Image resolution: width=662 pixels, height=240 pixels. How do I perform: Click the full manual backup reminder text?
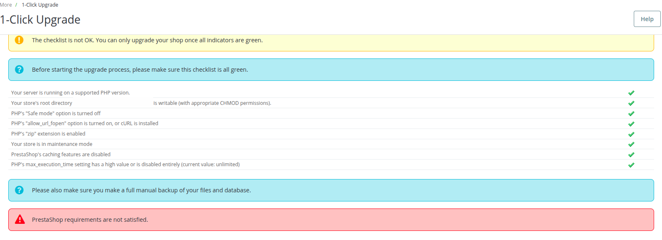point(141,190)
